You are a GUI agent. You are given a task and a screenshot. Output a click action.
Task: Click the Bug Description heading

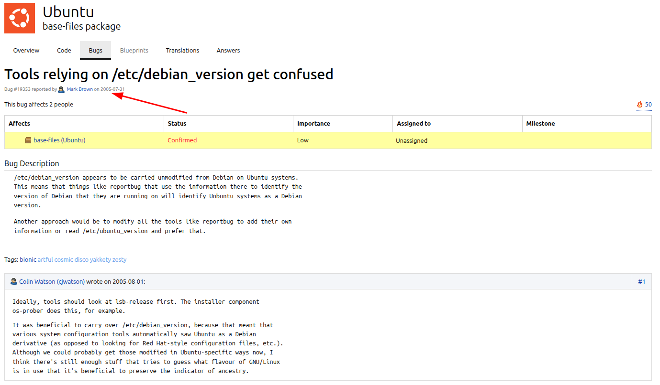[x=32, y=163]
